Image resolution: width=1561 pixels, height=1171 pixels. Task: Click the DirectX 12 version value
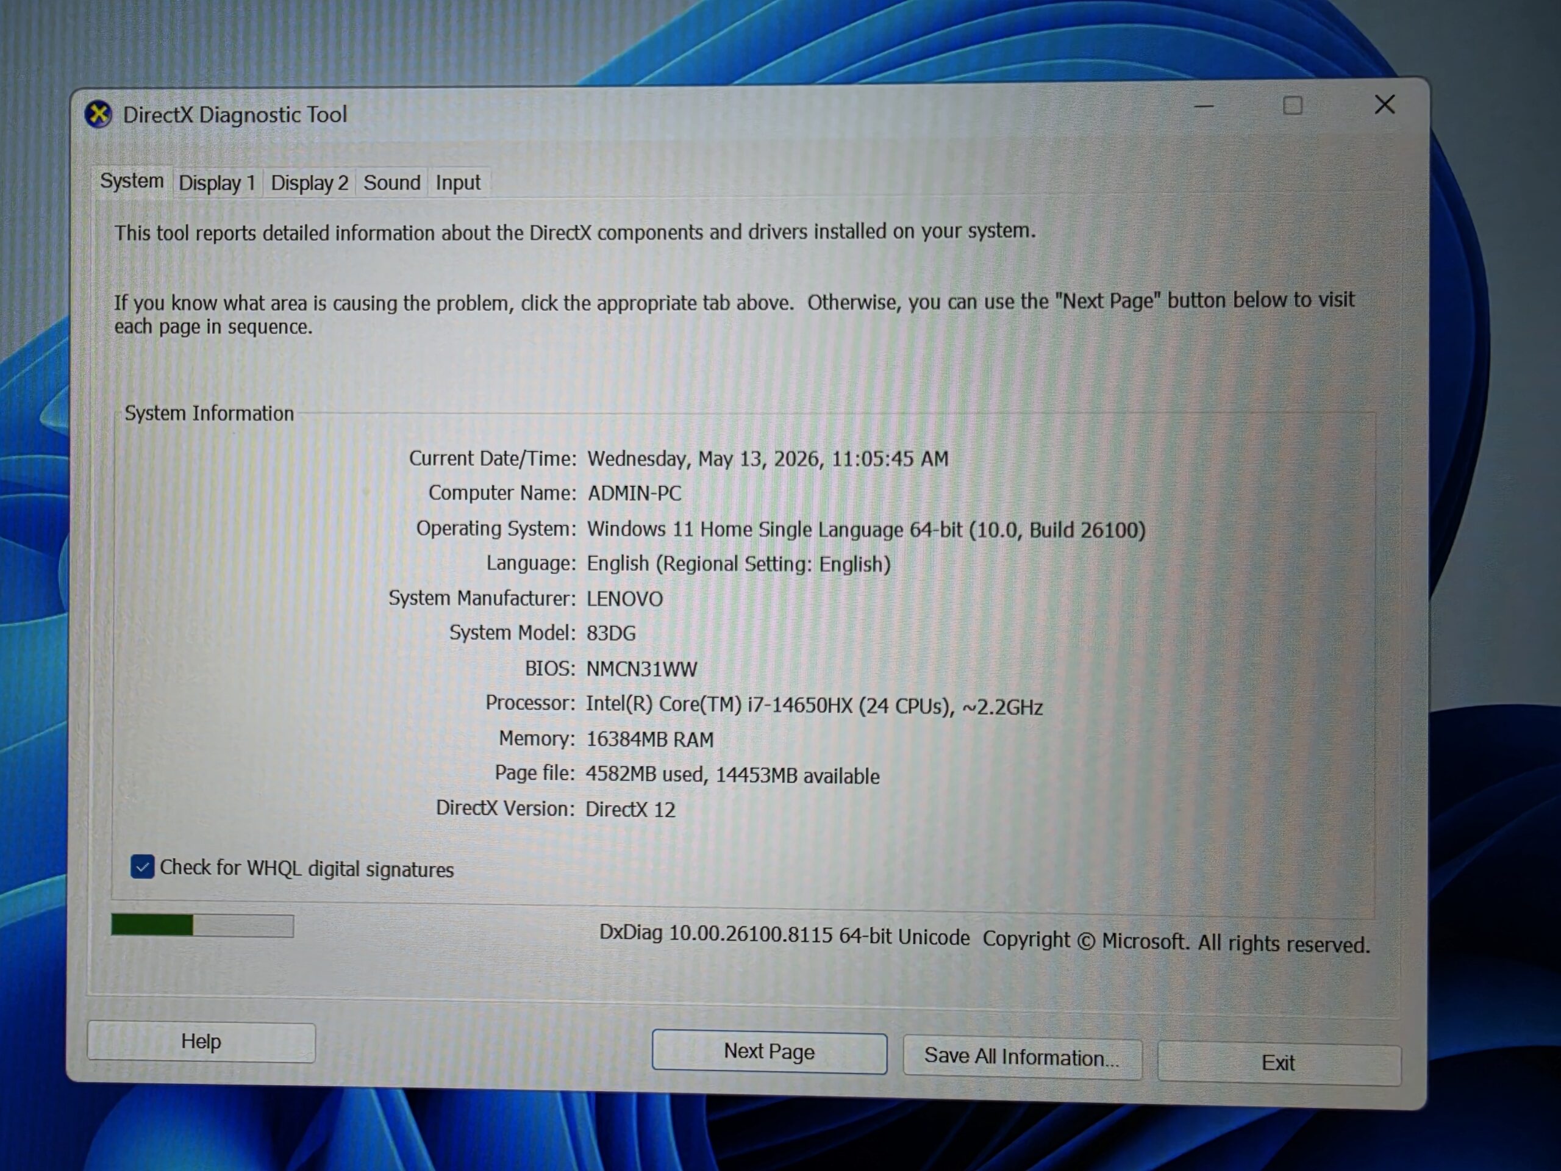[630, 809]
